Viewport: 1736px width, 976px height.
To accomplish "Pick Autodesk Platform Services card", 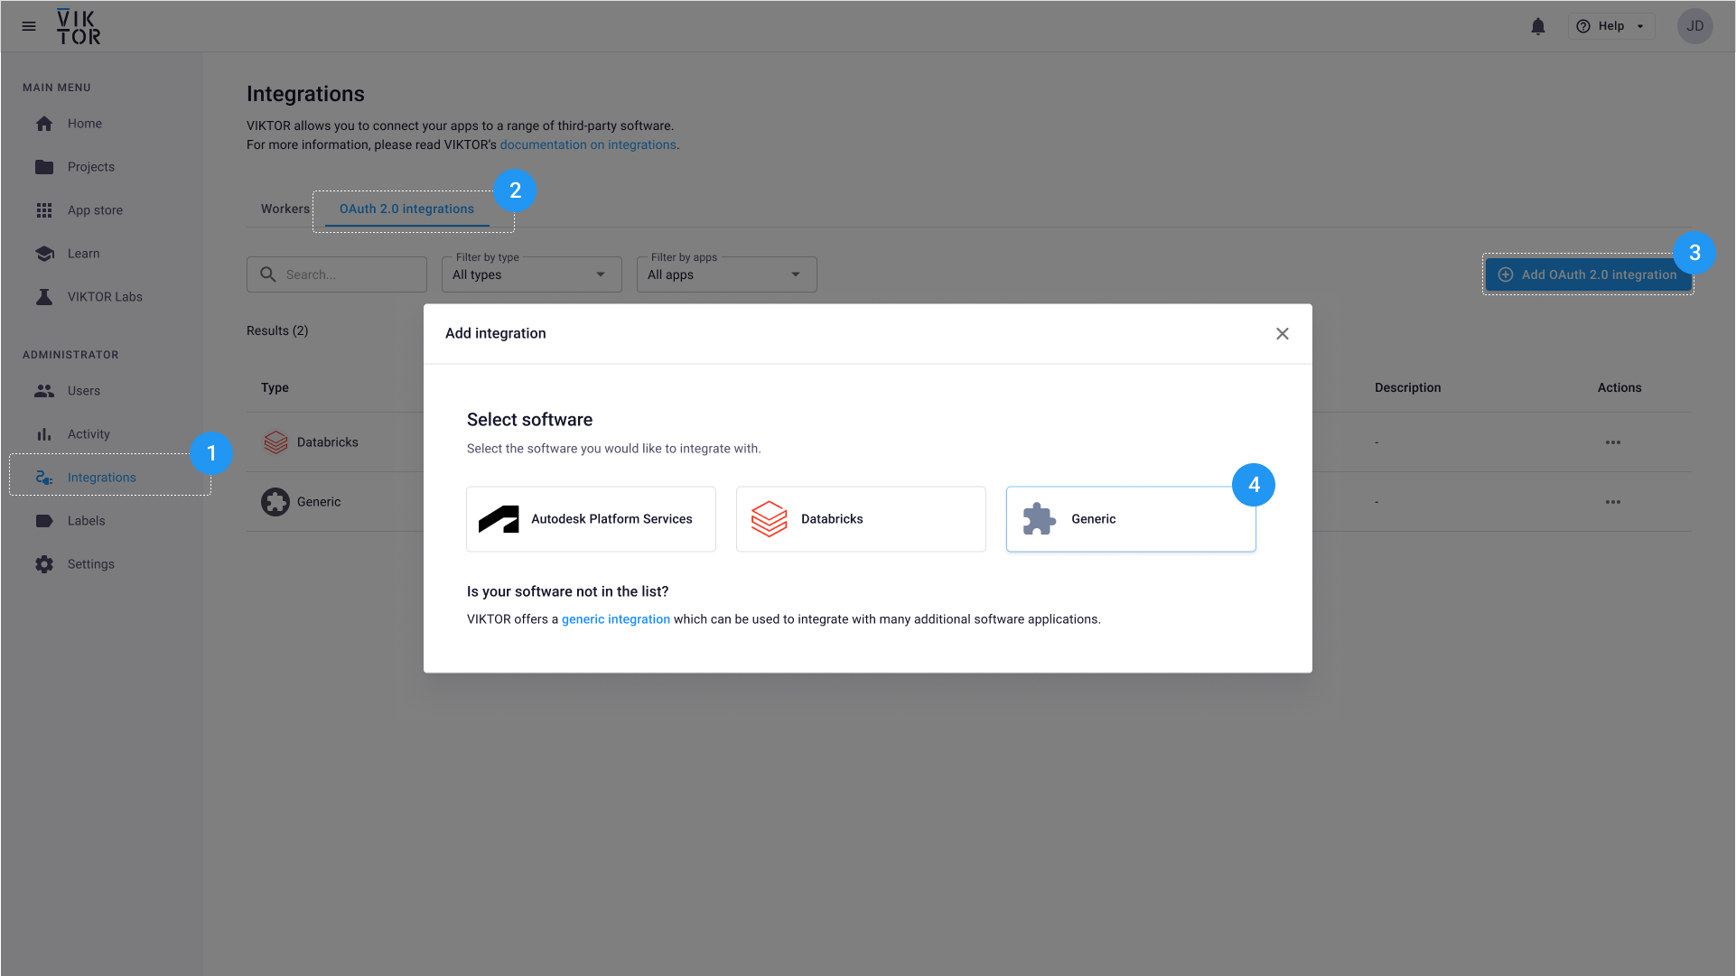I will [591, 519].
